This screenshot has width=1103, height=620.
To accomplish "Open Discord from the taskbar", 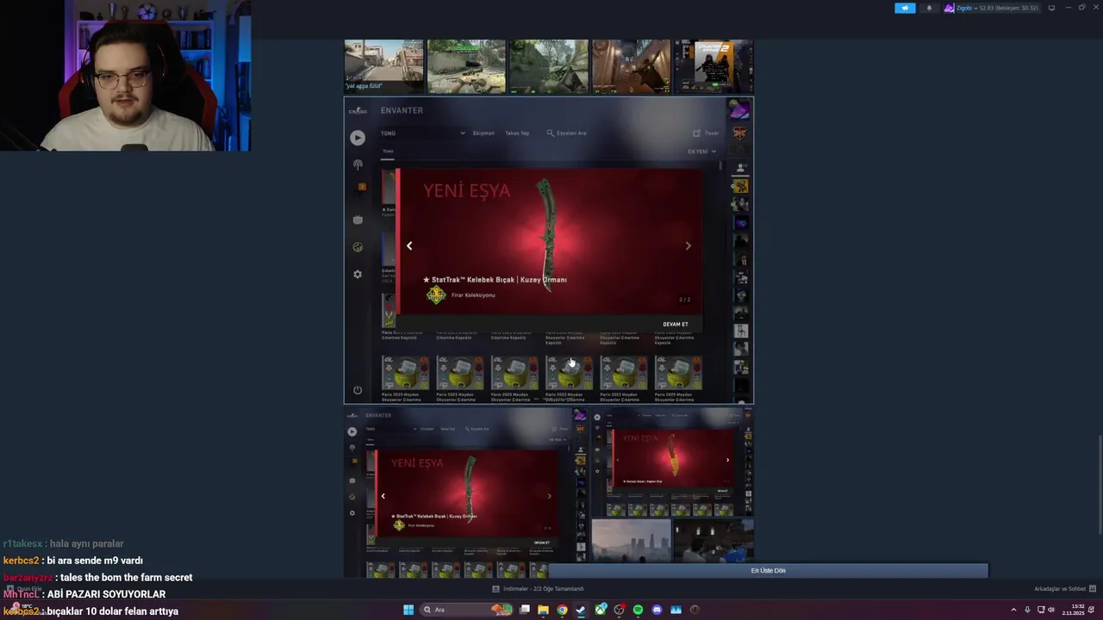I will [x=657, y=610].
